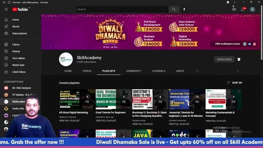View full playlist for Excel Tutorial

106,120
